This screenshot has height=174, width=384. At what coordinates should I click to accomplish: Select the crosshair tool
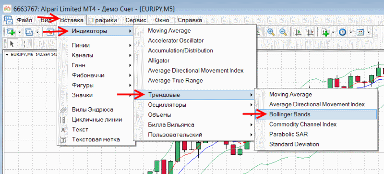(x=24, y=44)
